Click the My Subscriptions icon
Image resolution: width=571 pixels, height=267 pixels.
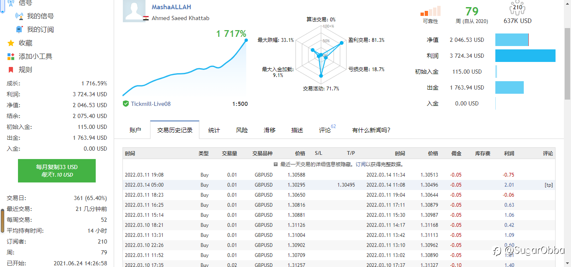click(x=19, y=30)
